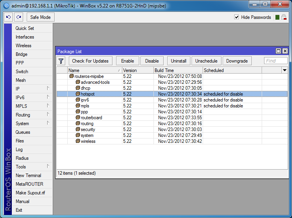The width and height of the screenshot is (292, 218).
Task: Open the Manual menu item
Action: click(32, 201)
